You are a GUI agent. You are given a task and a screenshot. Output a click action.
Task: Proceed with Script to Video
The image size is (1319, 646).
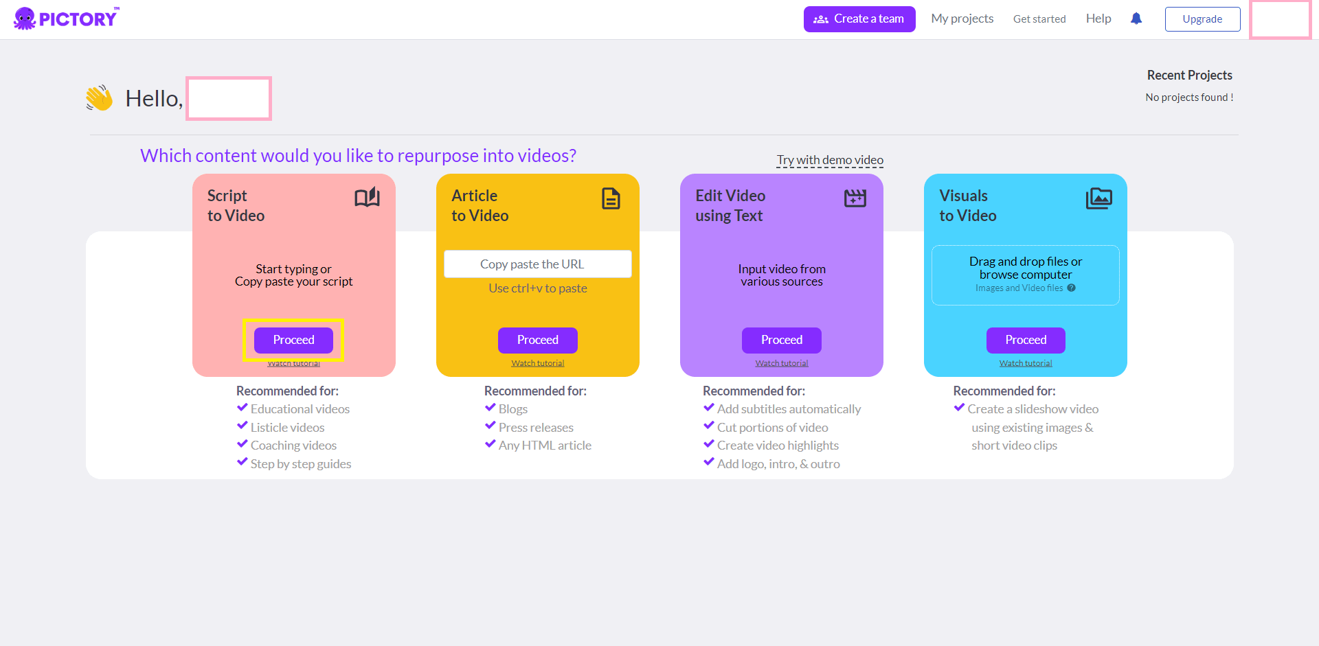(x=293, y=340)
